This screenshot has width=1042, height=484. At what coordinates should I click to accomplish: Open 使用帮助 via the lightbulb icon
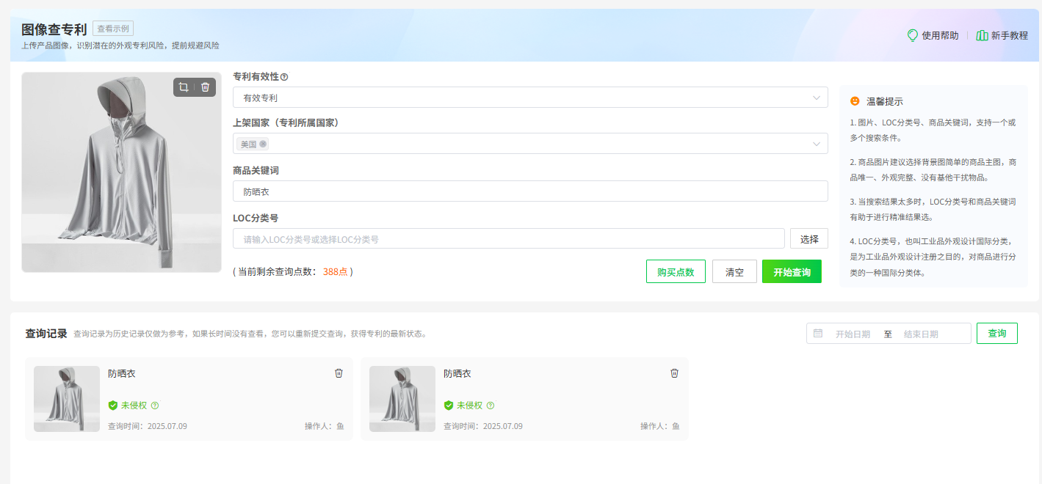tap(913, 34)
